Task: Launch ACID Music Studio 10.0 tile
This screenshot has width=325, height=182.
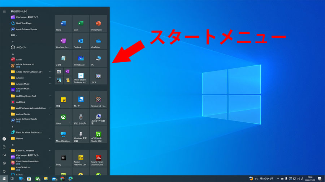Action: pos(99,135)
